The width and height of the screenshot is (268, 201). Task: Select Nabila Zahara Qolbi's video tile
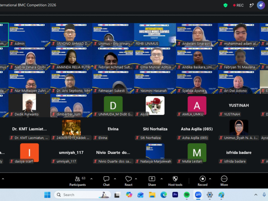(29, 59)
